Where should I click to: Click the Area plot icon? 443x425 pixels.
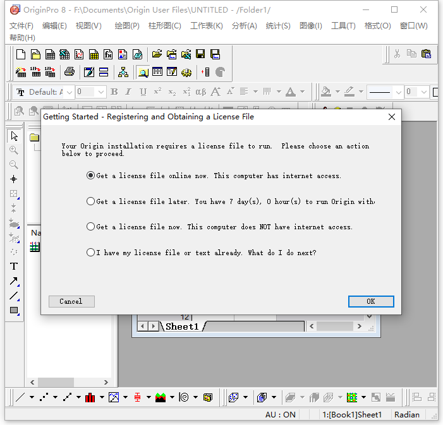pos(161,397)
